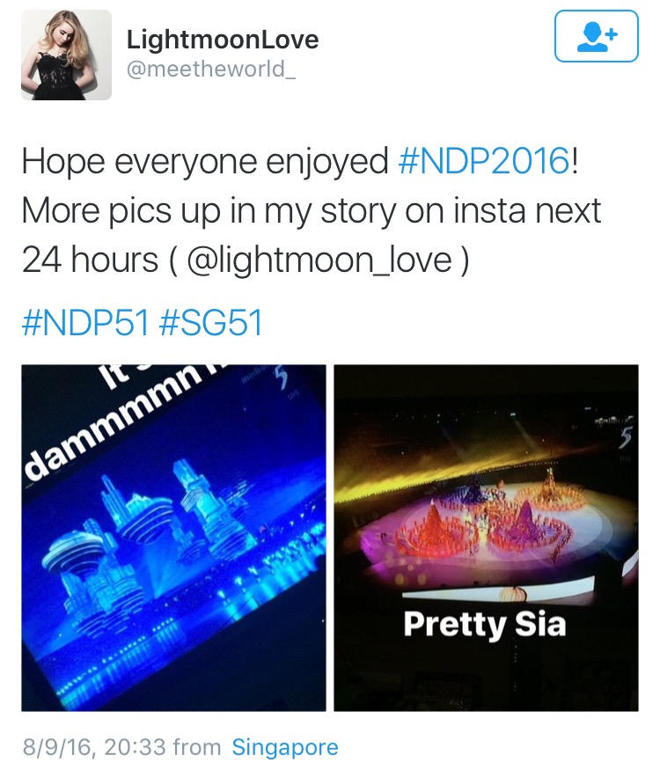This screenshot has height=777, width=660.
Task: Tap the channel 5 logo in Pretty Sia photo
Action: (625, 437)
